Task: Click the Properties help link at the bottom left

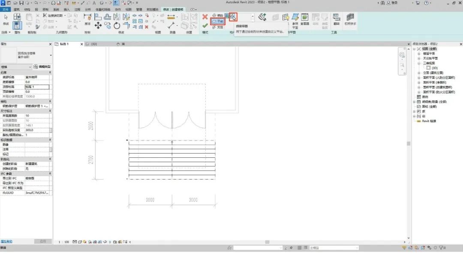Action: coord(6,242)
